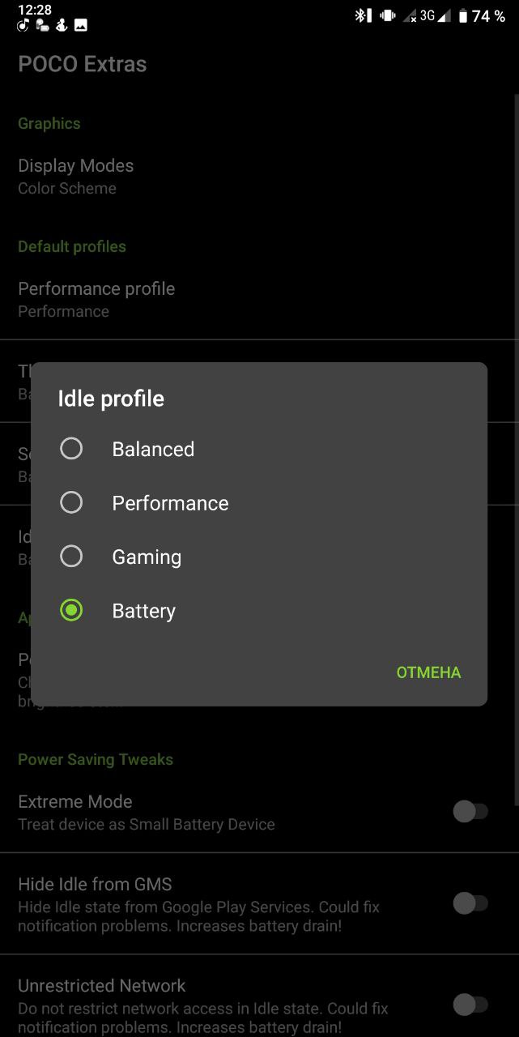
Task: Pick the Battery radio button
Action: pyautogui.click(x=71, y=611)
